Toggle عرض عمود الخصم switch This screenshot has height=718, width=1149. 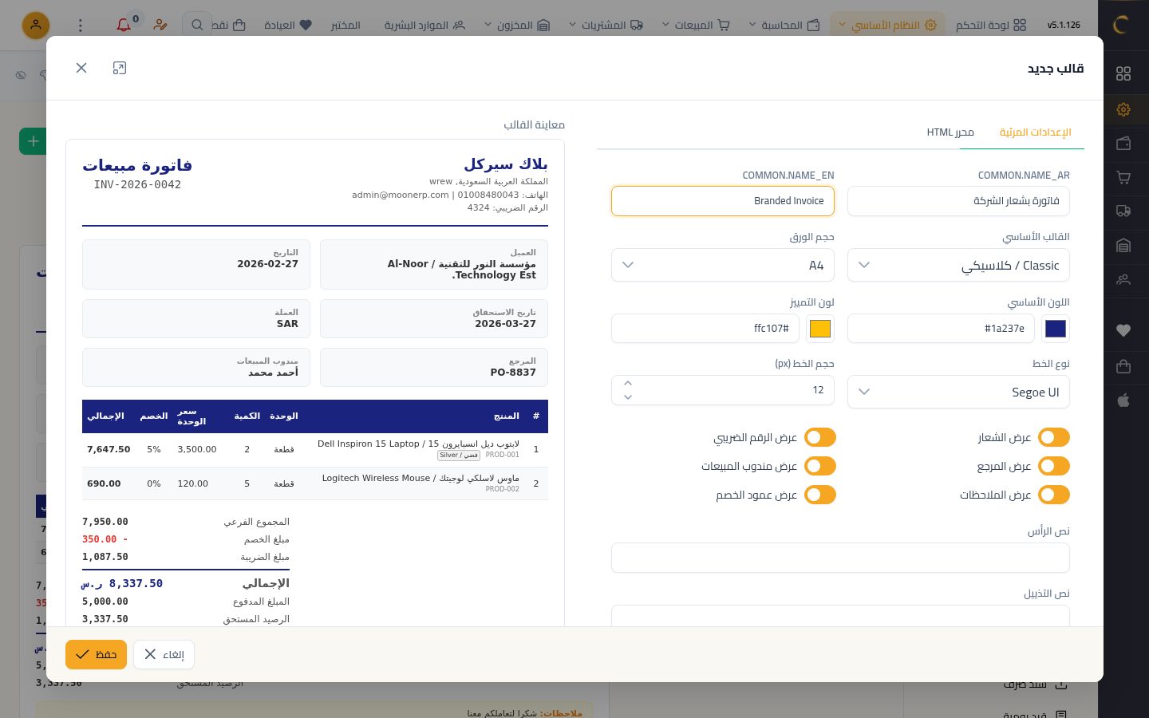pos(820,495)
